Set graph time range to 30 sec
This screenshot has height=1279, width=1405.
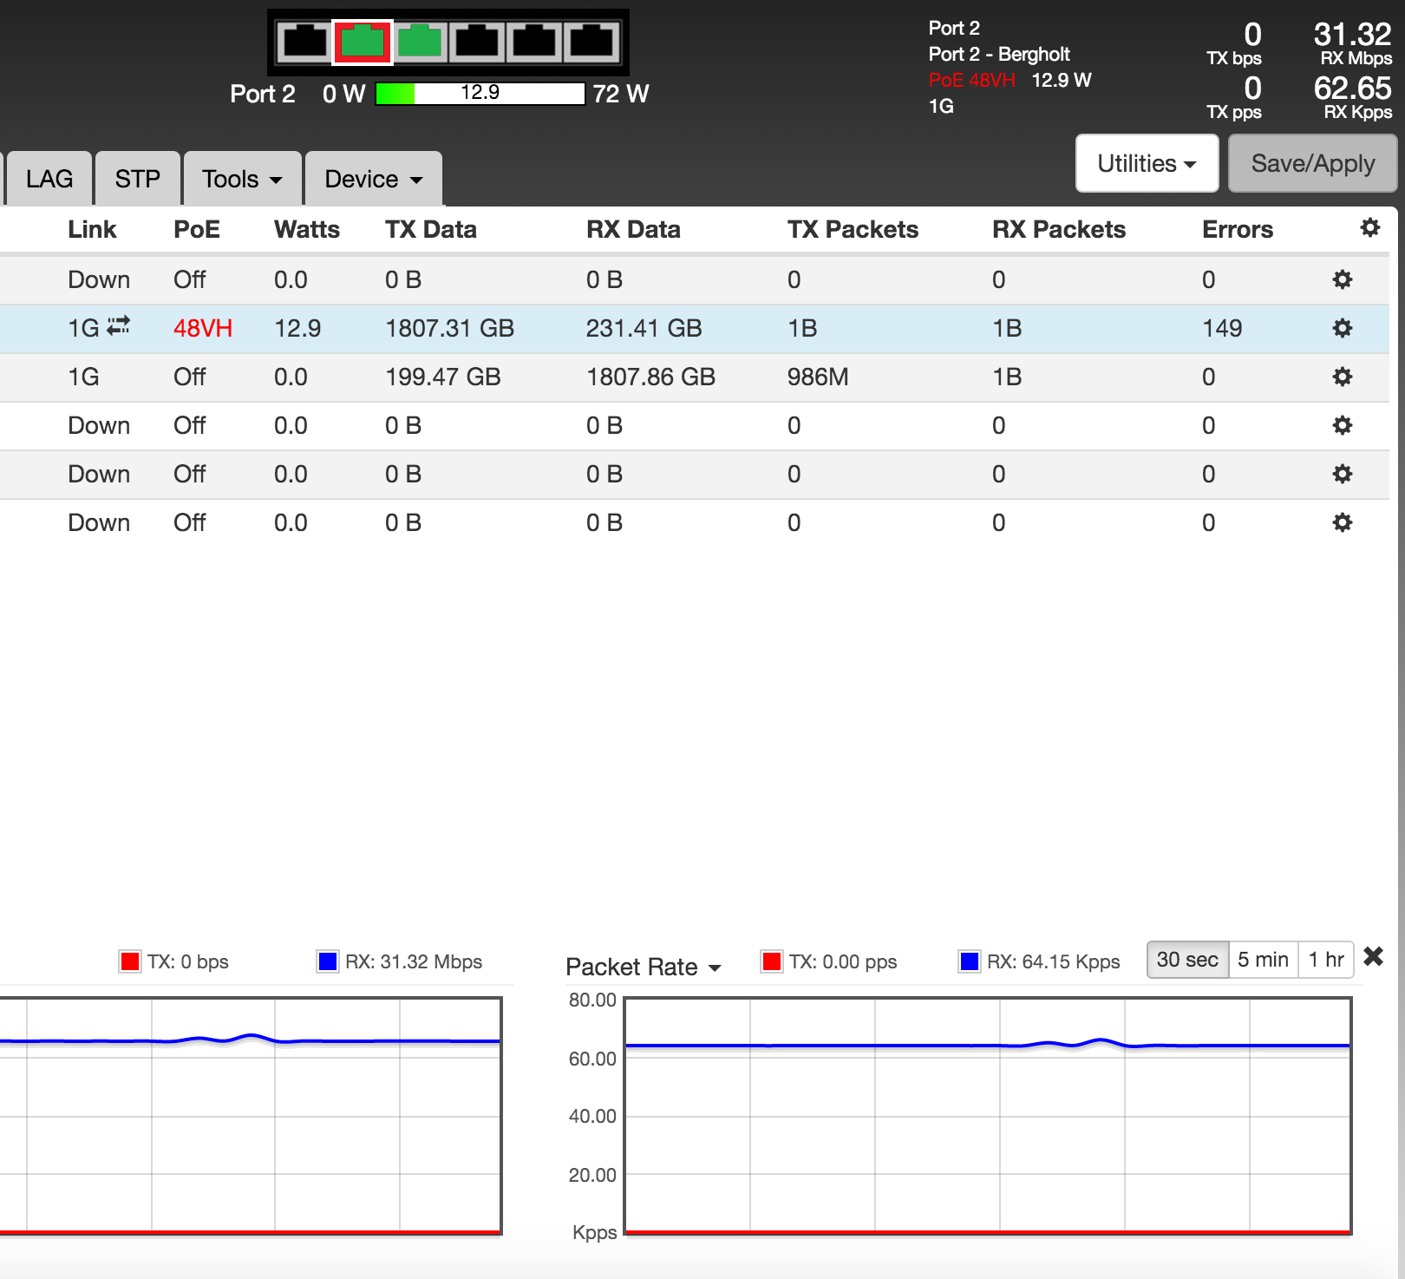(x=1187, y=960)
